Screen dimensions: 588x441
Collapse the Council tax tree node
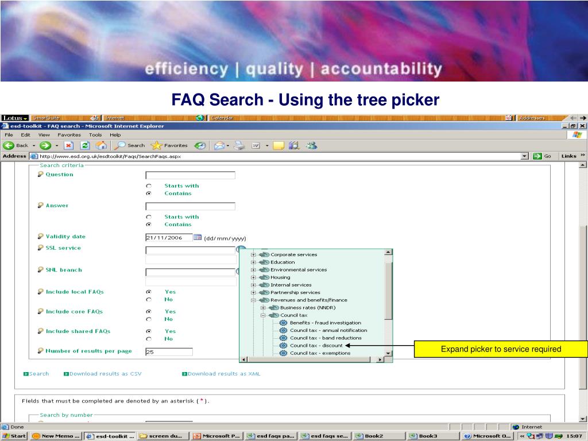(x=263, y=315)
